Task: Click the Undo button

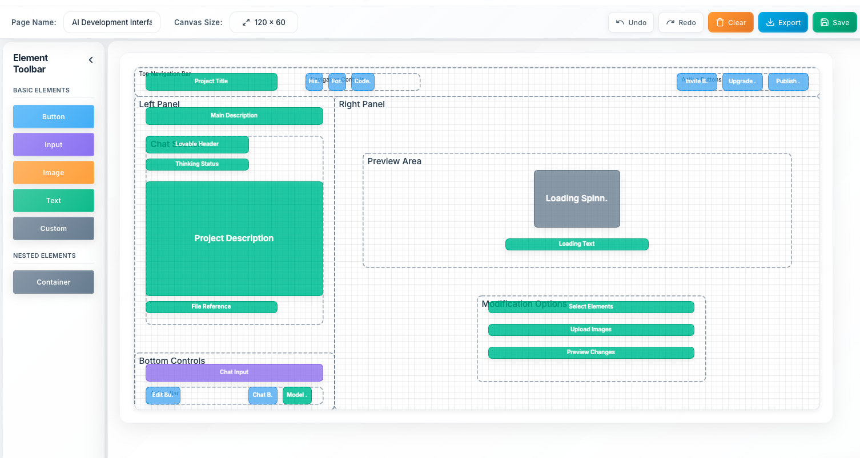Action: (x=631, y=22)
